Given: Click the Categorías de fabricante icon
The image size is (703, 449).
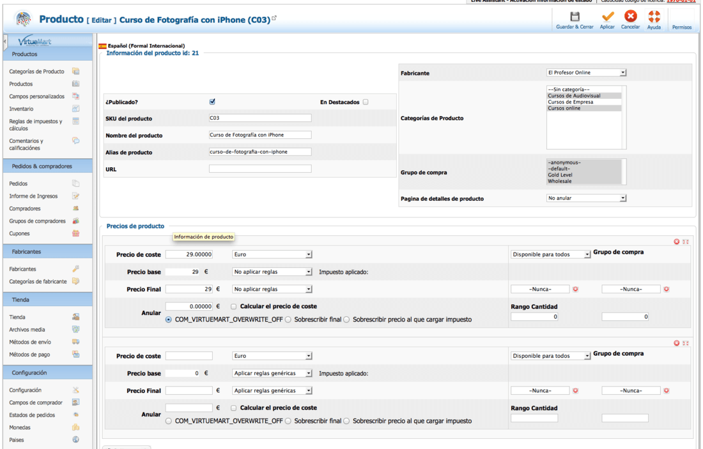Looking at the screenshot, I should click(76, 281).
